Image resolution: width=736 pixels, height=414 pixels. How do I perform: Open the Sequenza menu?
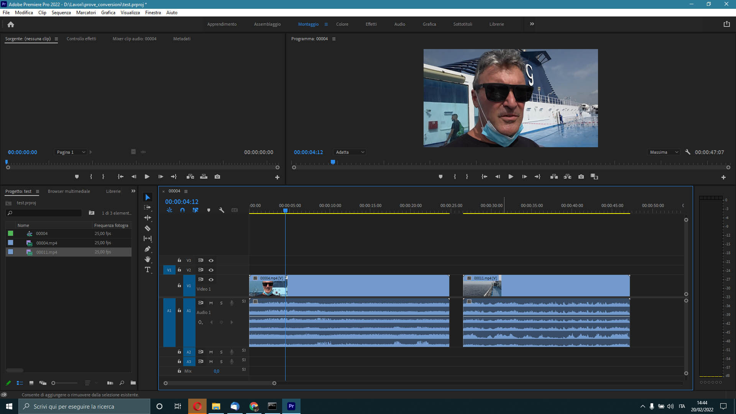point(61,12)
